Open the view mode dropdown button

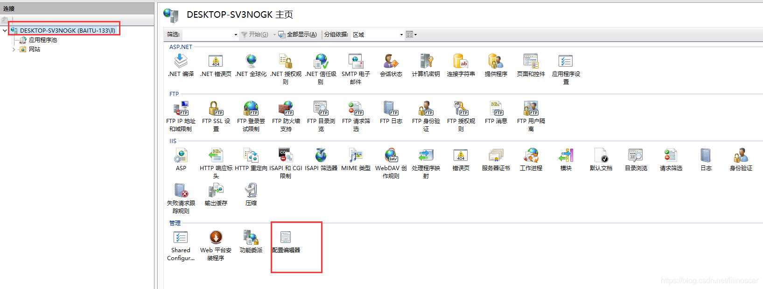[x=412, y=34]
